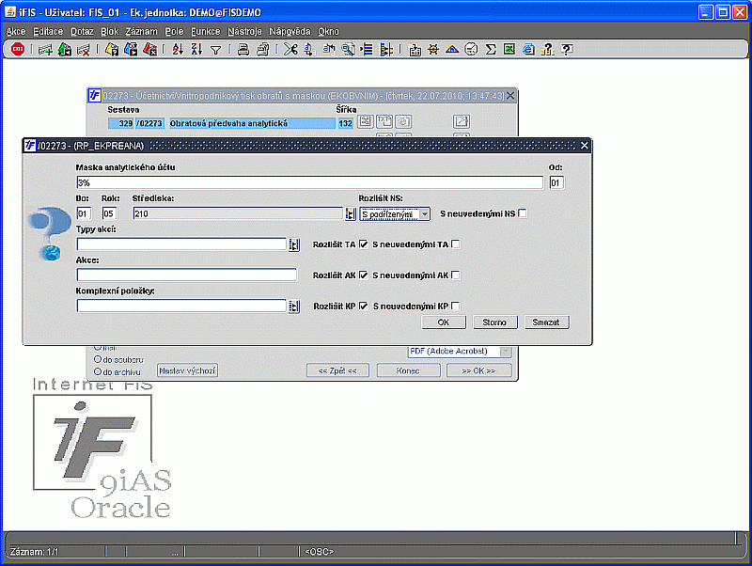Click the Maska analytického účtu field
Viewport: 752px width, 566px height.
[x=309, y=182]
